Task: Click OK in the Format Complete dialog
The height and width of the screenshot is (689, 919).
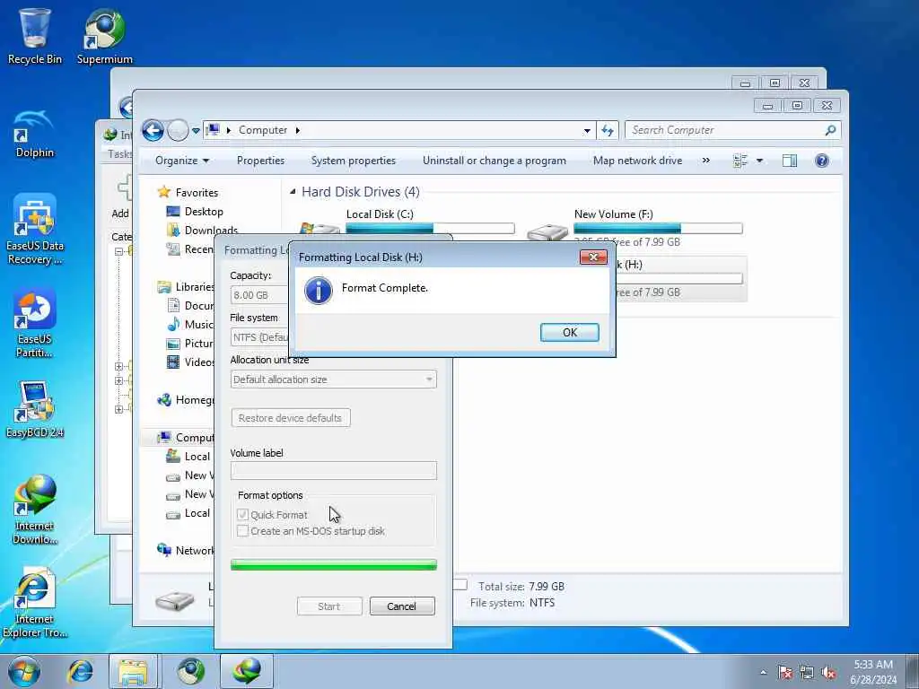Action: (569, 332)
